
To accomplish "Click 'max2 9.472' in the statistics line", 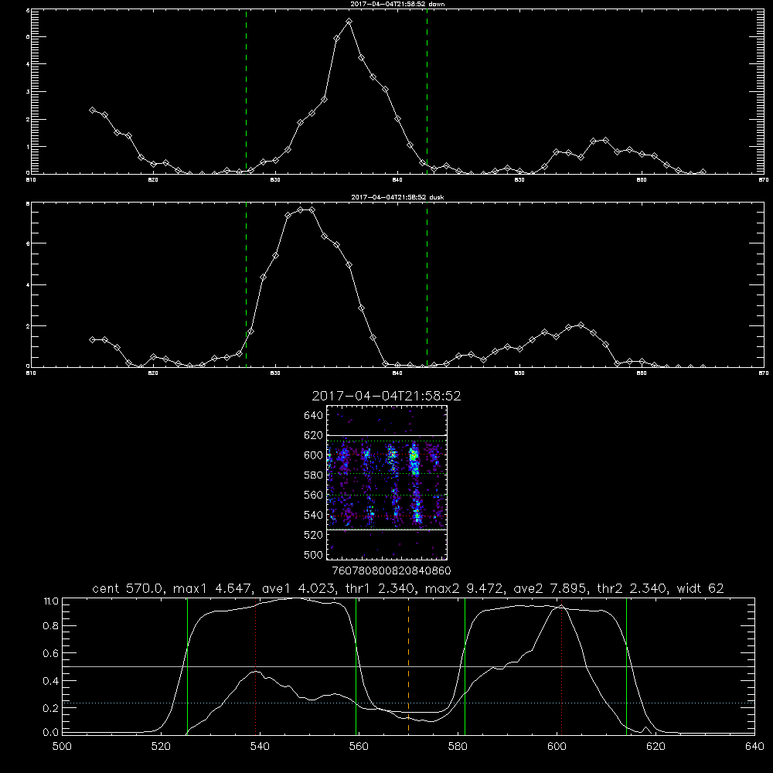I will pos(463,588).
